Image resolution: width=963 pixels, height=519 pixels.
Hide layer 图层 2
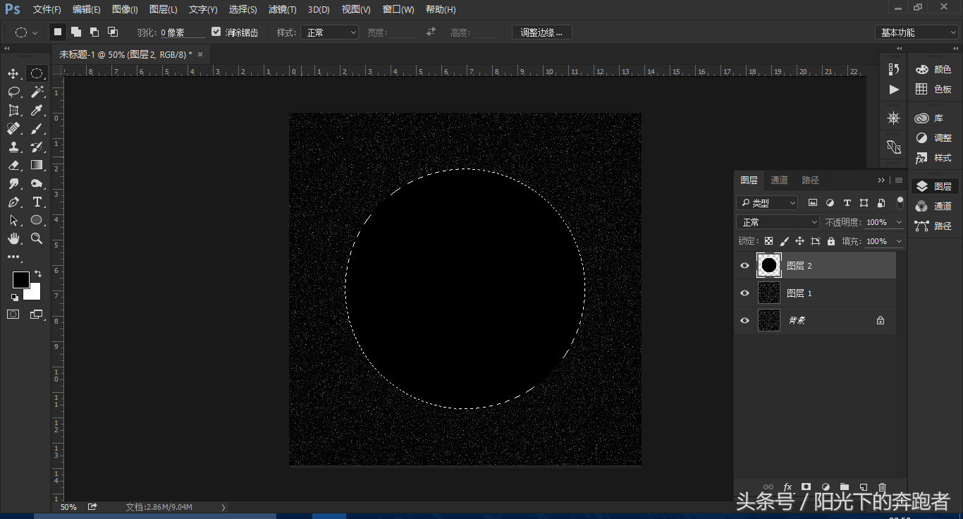pos(744,266)
